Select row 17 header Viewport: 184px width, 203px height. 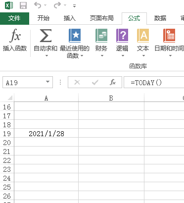click(x=7, y=116)
